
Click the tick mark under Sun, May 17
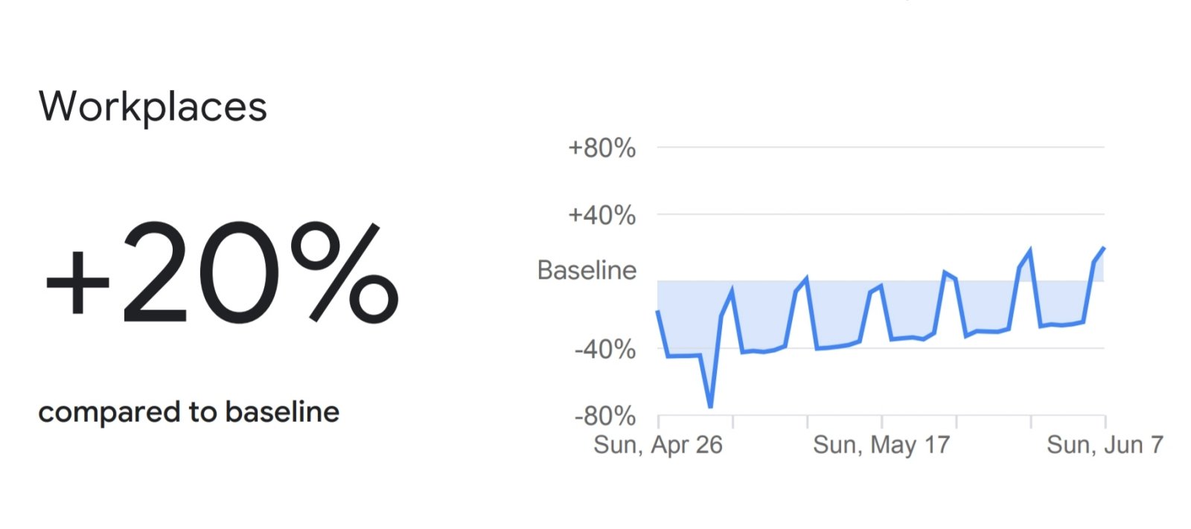click(x=881, y=422)
